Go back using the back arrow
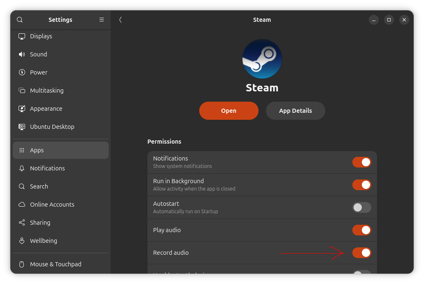The image size is (424, 284). 120,20
